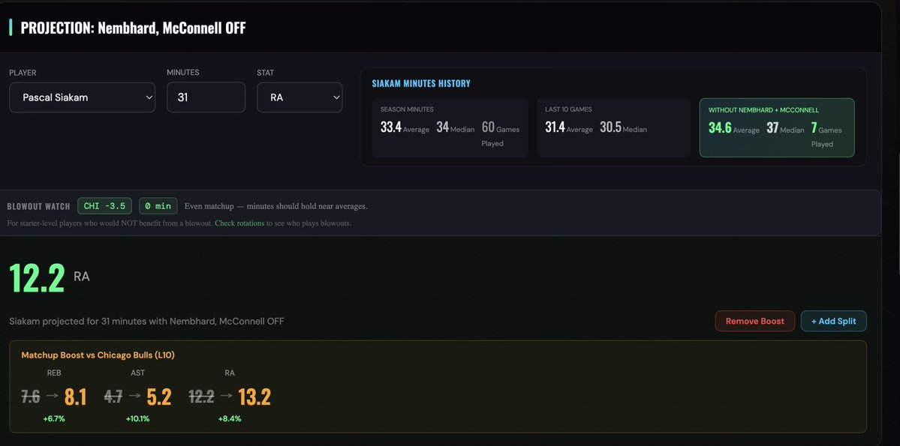Click the +10.1% assist boost percentage
Image resolution: width=900 pixels, height=446 pixels.
pyautogui.click(x=138, y=419)
